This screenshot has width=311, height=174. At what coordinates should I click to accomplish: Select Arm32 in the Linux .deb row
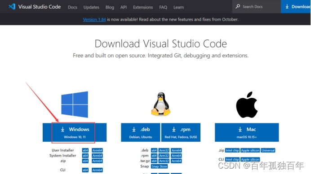[164, 150]
